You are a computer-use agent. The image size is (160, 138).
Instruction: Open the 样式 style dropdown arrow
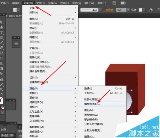click(x=144, y=10)
